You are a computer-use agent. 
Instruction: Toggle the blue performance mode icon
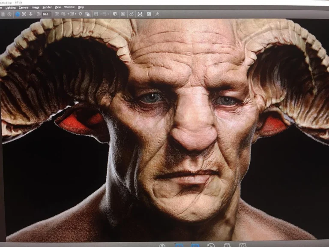pos(18,14)
